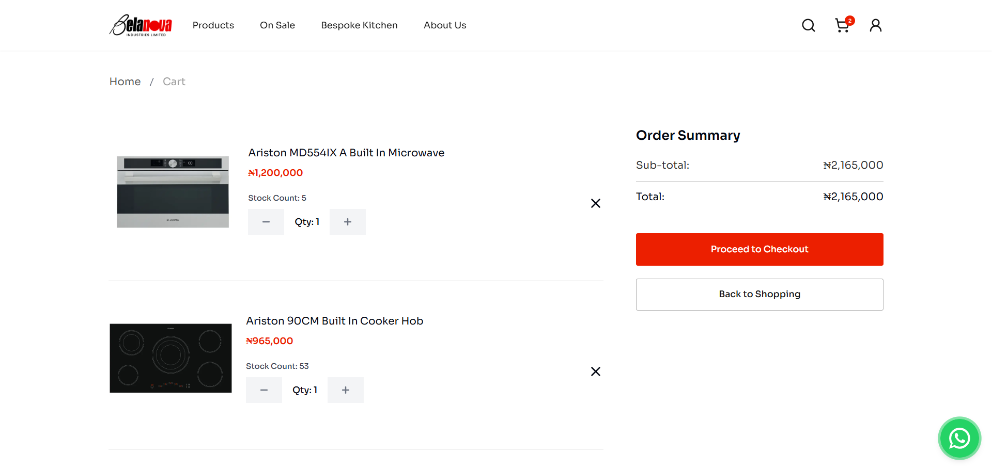Increase cooker hob quantity with plus

tap(346, 390)
